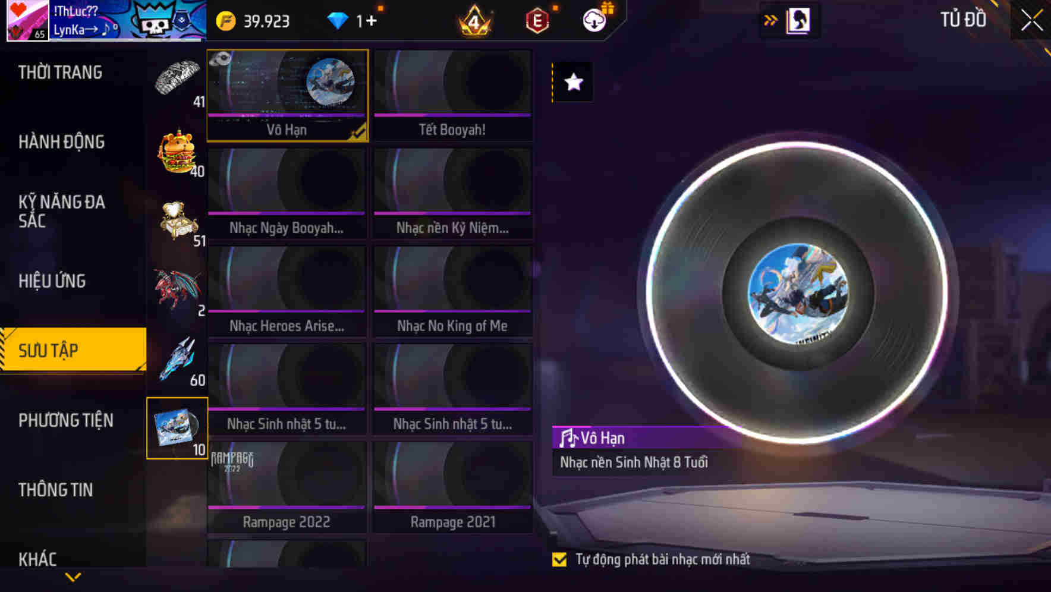Select the Tết Booyah! music track
Image resolution: width=1051 pixels, height=592 pixels.
click(x=452, y=95)
